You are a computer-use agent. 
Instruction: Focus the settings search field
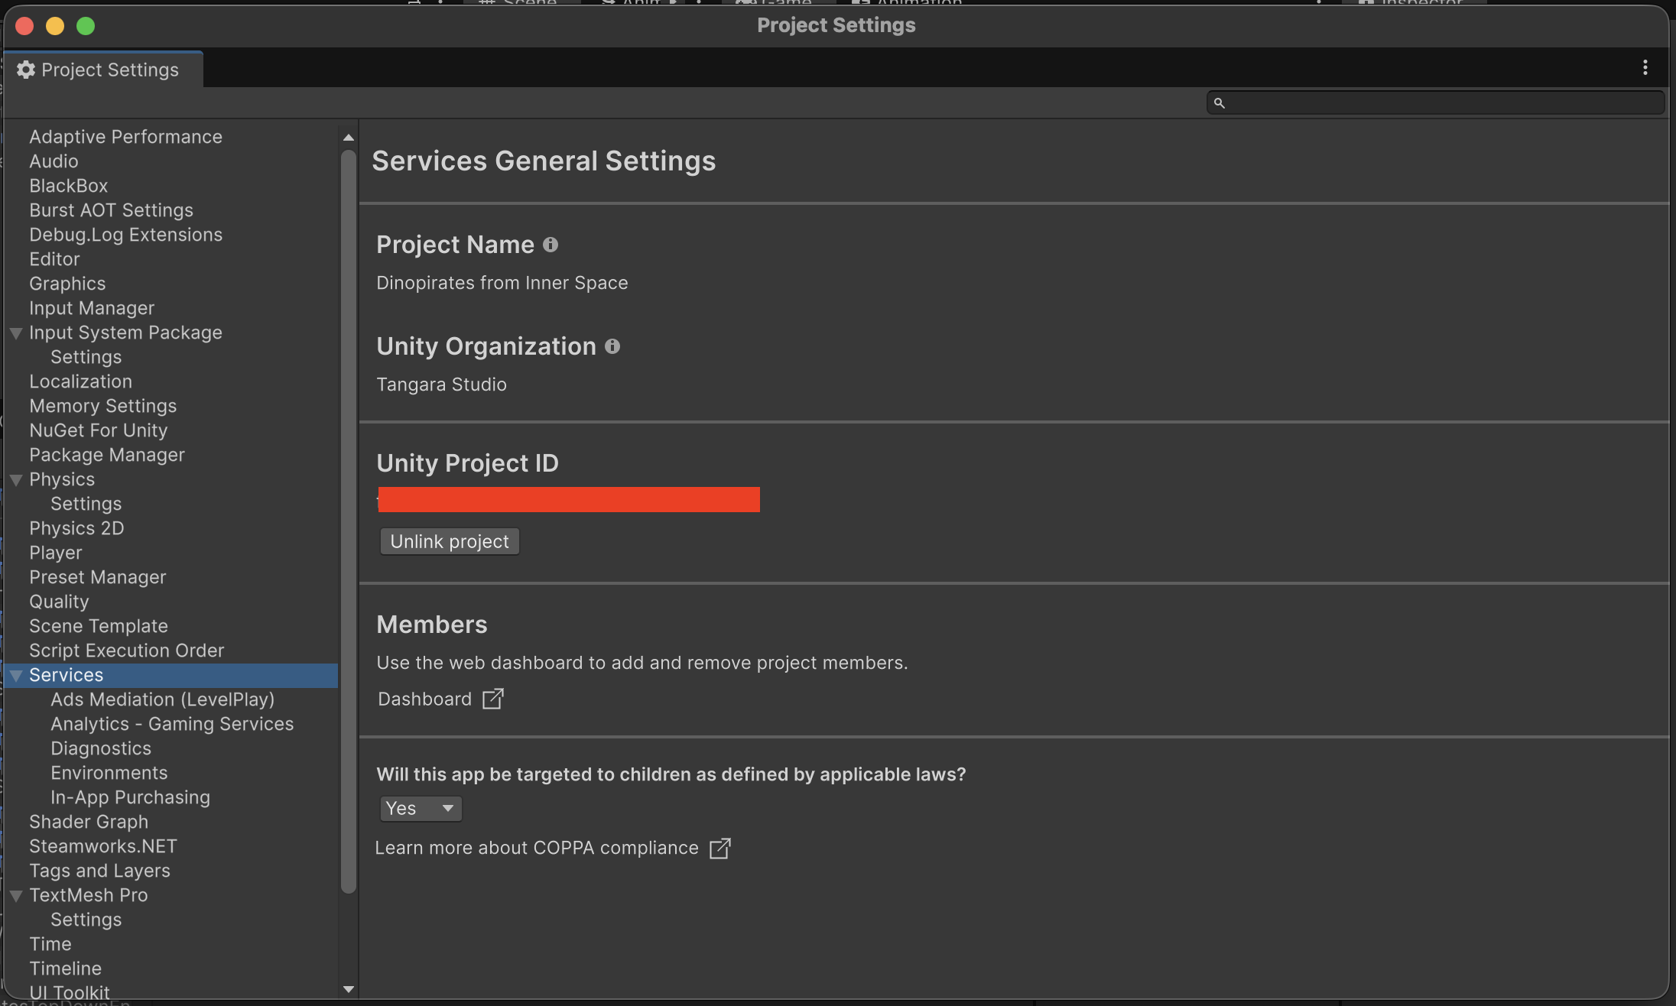pos(1435,102)
